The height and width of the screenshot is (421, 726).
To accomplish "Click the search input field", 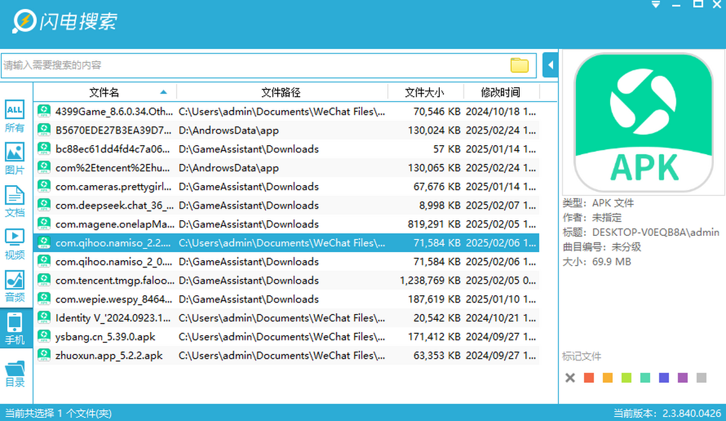I will pos(254,65).
